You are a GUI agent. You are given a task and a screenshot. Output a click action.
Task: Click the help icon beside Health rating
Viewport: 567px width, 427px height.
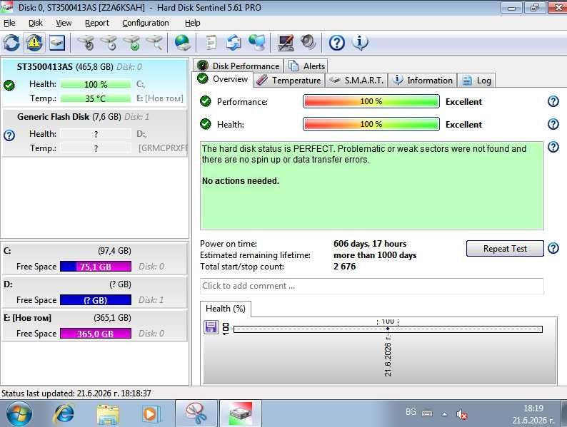(553, 124)
